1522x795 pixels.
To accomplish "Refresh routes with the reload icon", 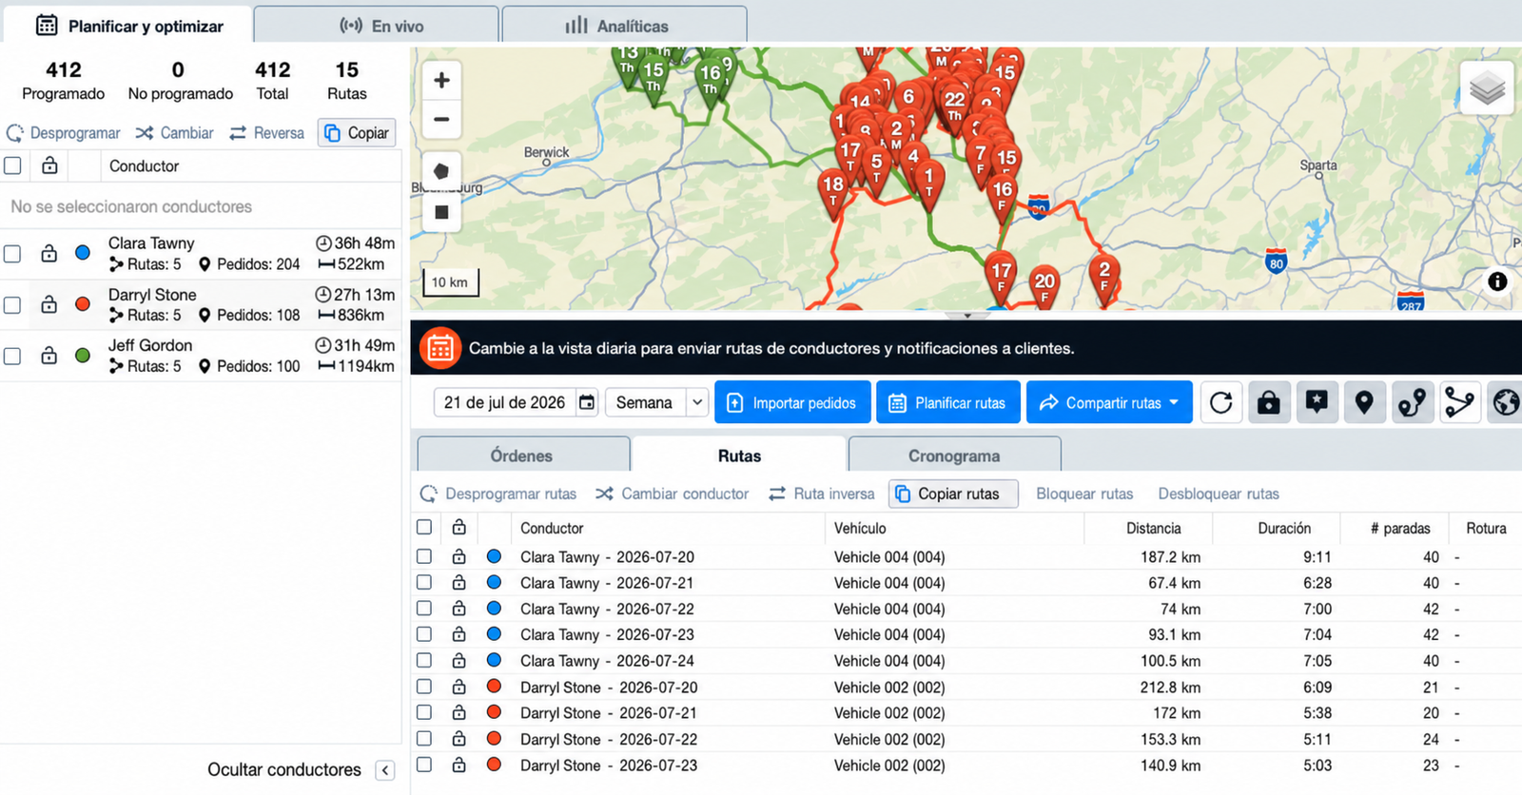I will click(x=1221, y=403).
